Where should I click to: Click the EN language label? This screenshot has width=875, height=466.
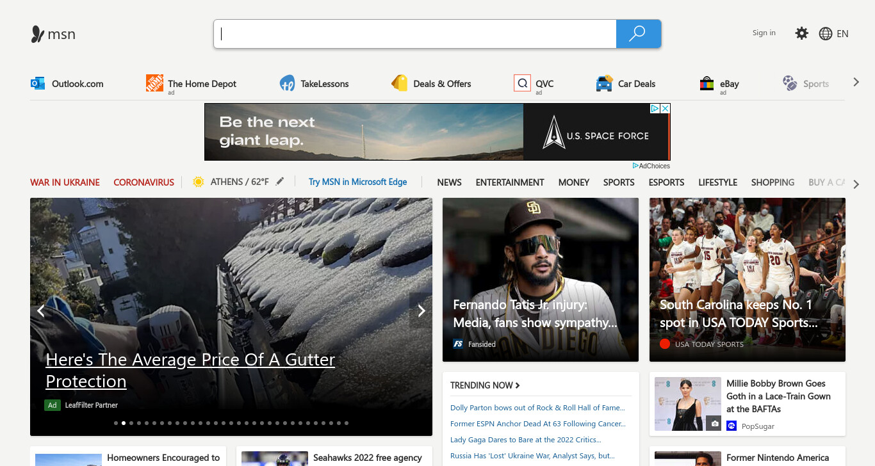[842, 34]
